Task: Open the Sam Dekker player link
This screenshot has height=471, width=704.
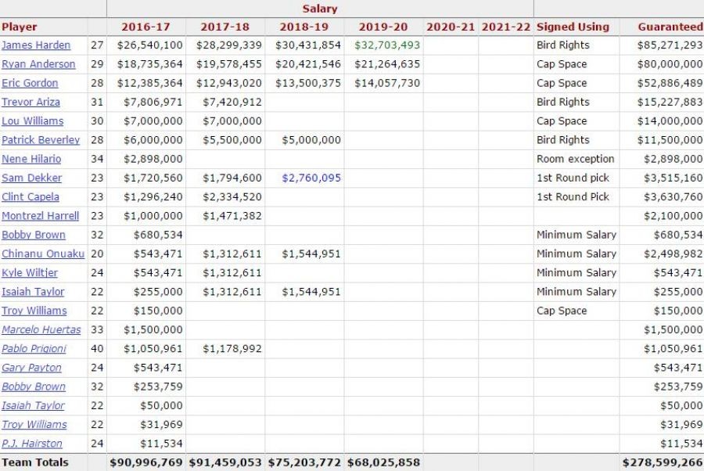Action: click(x=31, y=178)
